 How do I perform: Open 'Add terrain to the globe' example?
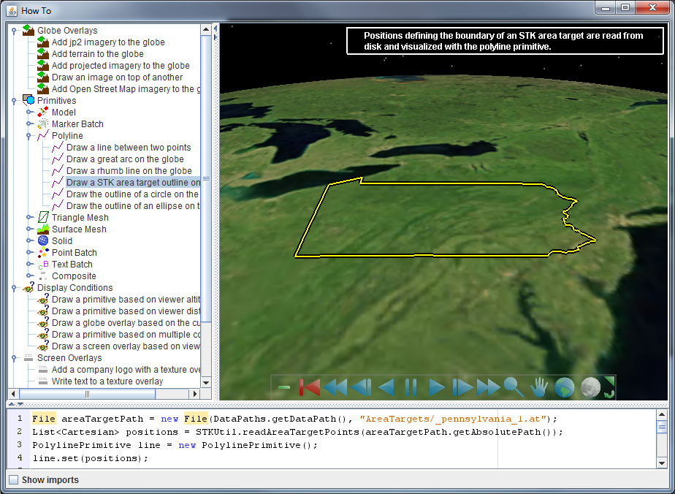pos(98,54)
